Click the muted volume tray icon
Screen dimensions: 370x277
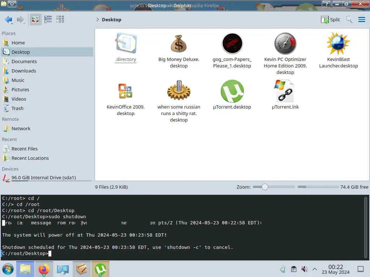coord(304,269)
